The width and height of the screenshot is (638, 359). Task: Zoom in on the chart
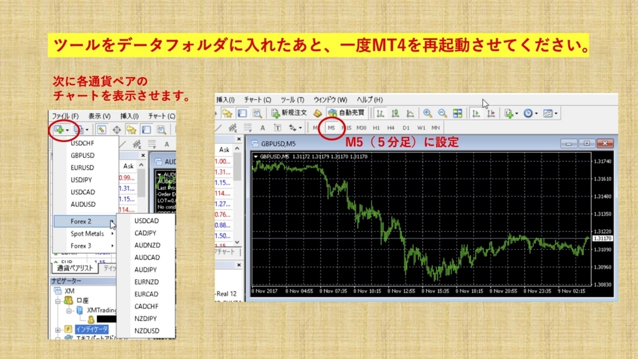pos(427,113)
